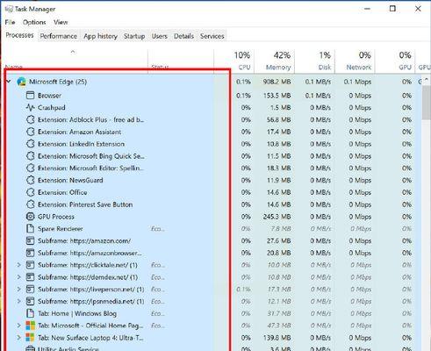Click the Microsoft Editor extension icon
Screen dimensions: 431x351
[x=31, y=168]
